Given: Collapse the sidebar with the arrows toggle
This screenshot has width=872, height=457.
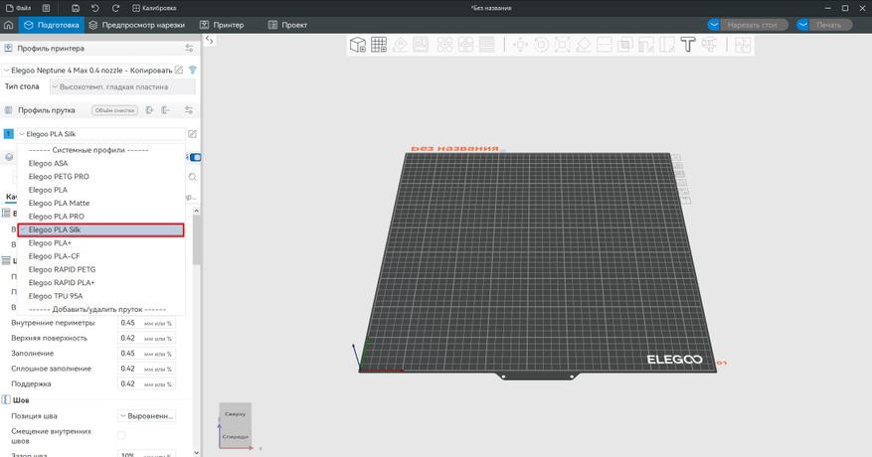Looking at the screenshot, I should tap(209, 41).
